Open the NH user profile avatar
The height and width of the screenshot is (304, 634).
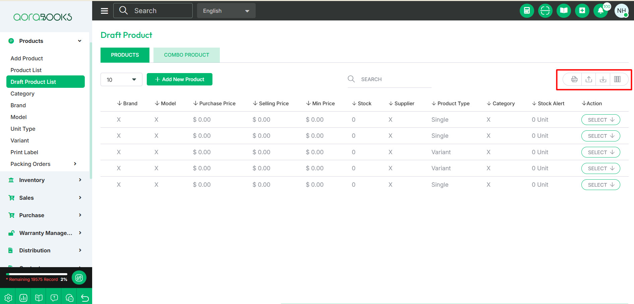click(622, 11)
